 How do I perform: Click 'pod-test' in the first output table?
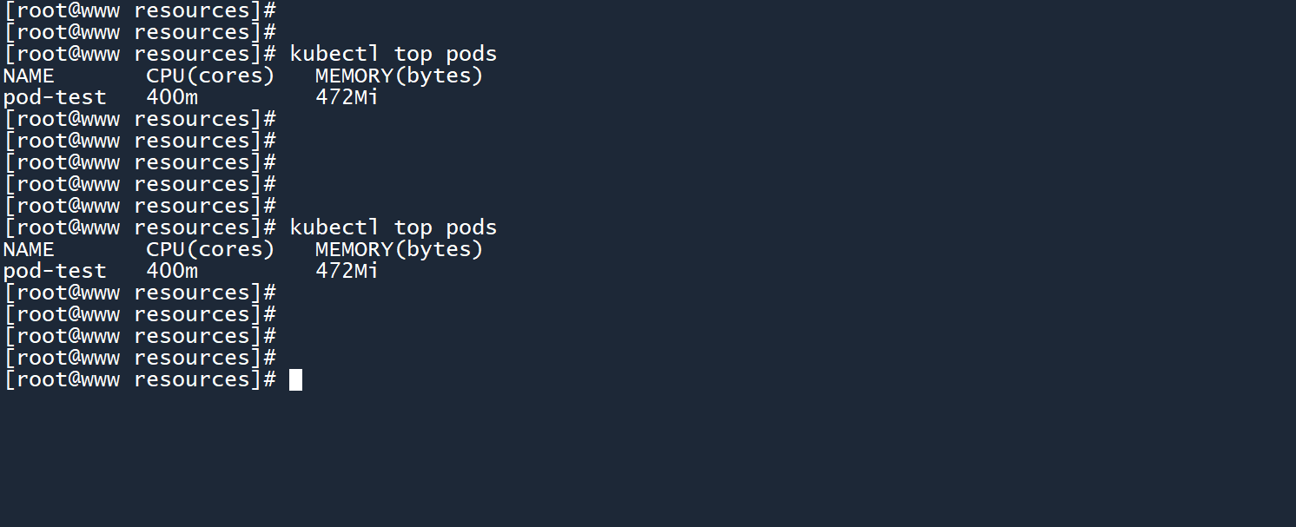(55, 97)
